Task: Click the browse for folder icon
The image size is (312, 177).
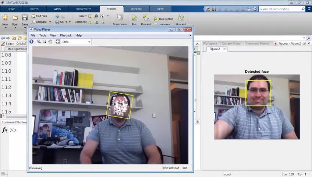Action: coord(19,38)
